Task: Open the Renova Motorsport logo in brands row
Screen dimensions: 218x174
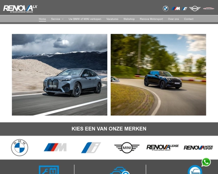Action: tap(198, 147)
